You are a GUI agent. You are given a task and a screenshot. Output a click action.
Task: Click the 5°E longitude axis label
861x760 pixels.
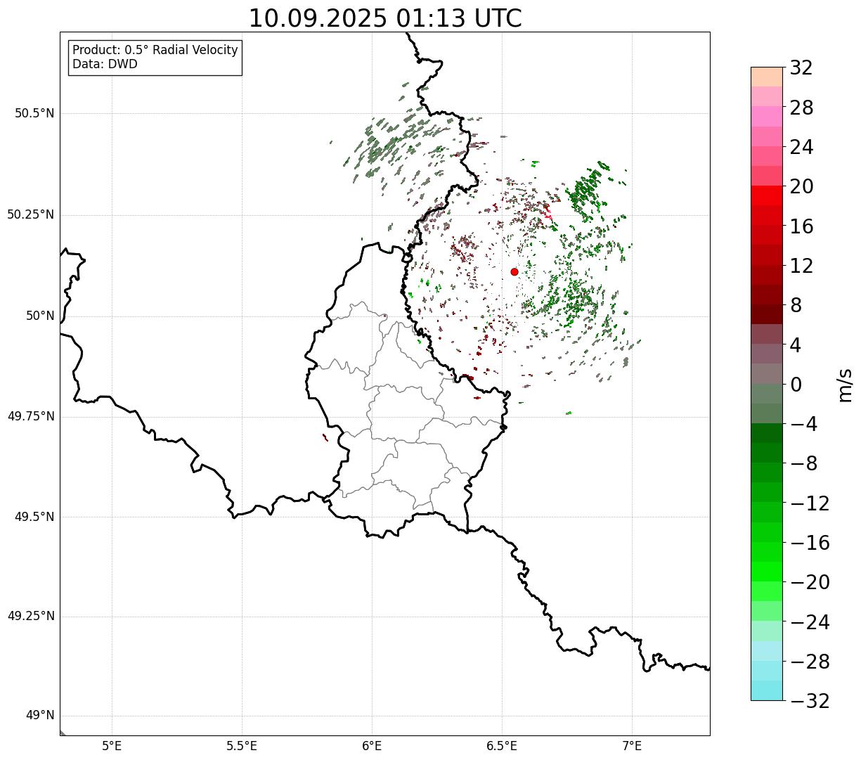(112, 746)
